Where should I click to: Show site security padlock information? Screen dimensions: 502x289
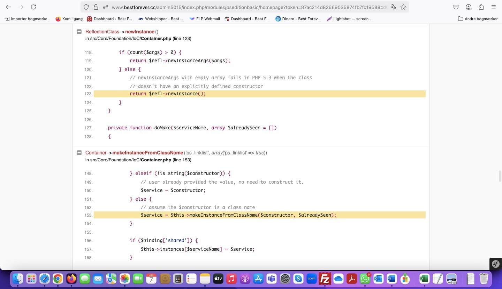(96, 7)
